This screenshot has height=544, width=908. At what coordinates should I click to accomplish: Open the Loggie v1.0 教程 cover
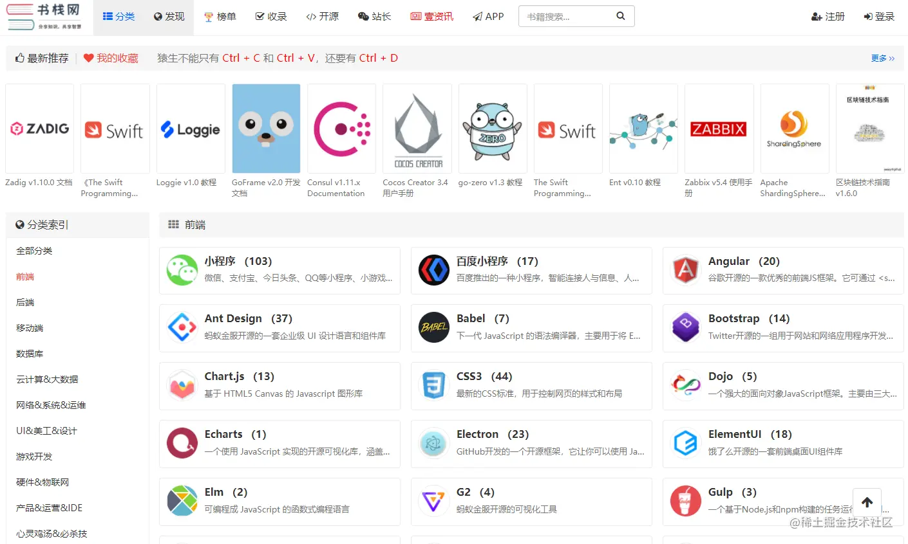pos(191,129)
